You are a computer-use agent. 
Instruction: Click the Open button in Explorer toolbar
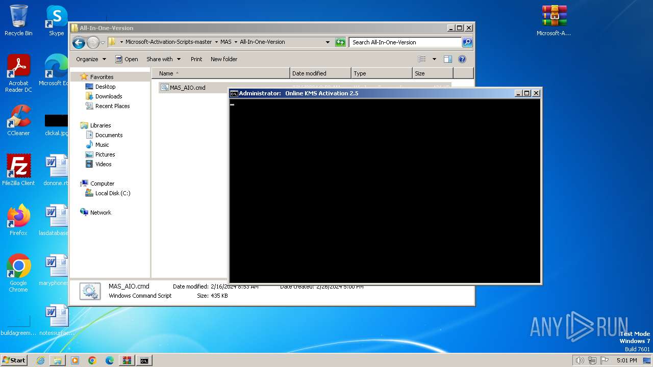pyautogui.click(x=127, y=59)
